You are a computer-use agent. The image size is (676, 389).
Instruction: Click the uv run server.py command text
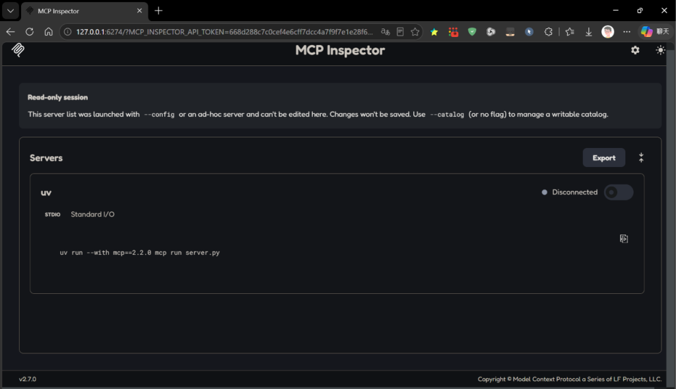(140, 253)
